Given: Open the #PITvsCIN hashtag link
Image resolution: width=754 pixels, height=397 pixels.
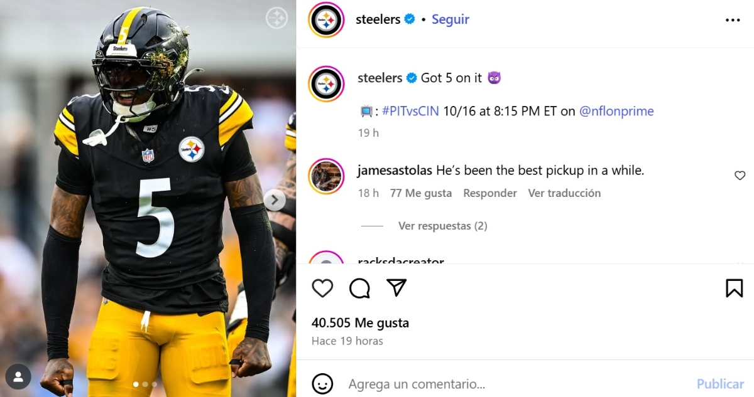Looking at the screenshot, I should point(411,111).
